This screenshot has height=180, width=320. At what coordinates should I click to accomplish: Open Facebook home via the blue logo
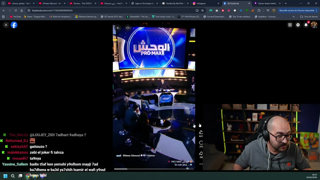tap(14, 25)
